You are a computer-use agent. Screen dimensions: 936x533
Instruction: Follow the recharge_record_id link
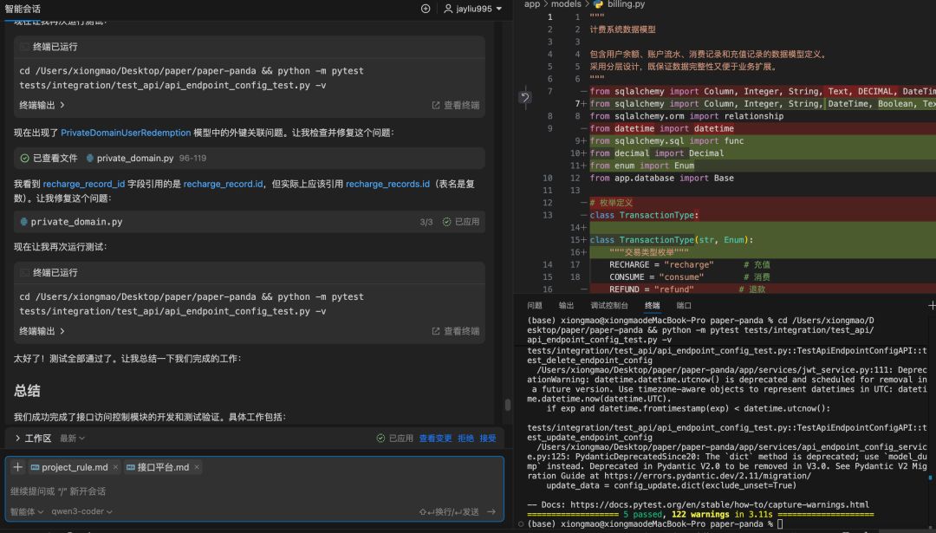click(x=84, y=184)
